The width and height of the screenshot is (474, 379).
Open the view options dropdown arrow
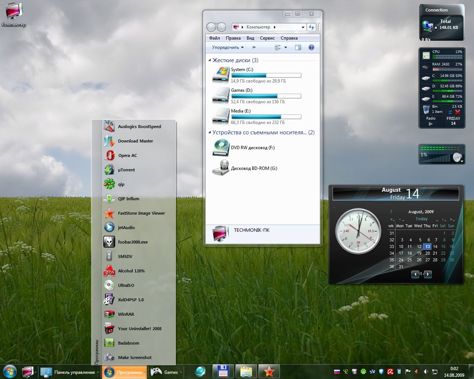click(286, 47)
